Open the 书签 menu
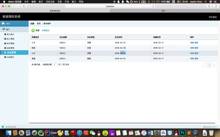 coord(60,2)
